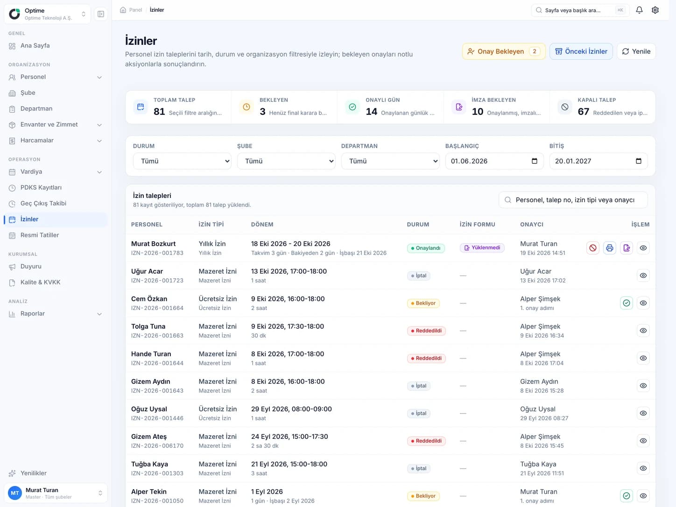Click the Kapalı Talep blocked icon

565,107
